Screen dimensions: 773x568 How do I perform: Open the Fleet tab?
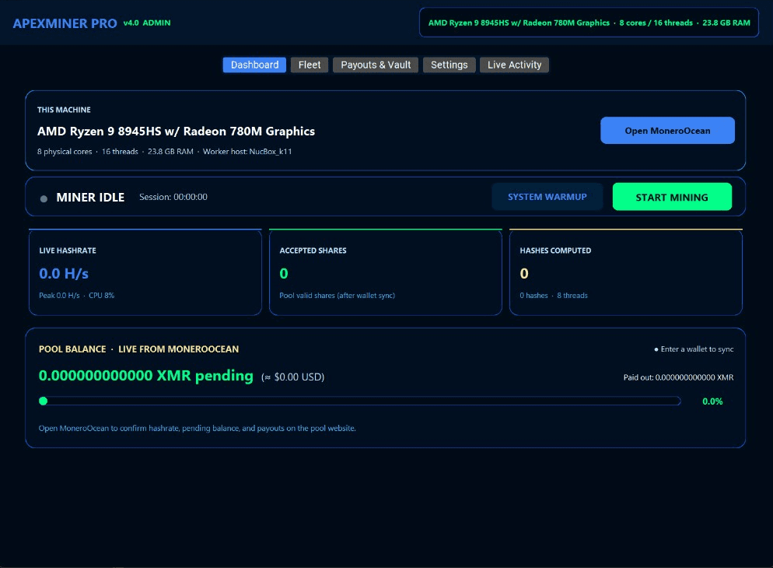pyautogui.click(x=309, y=65)
